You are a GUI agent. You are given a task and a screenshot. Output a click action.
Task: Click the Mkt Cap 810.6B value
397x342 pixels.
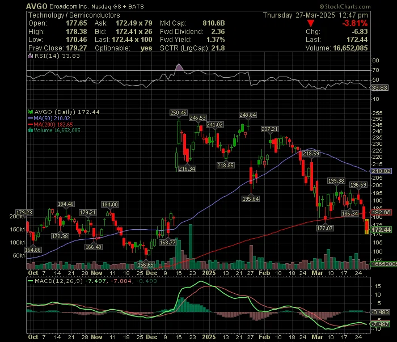click(x=214, y=23)
